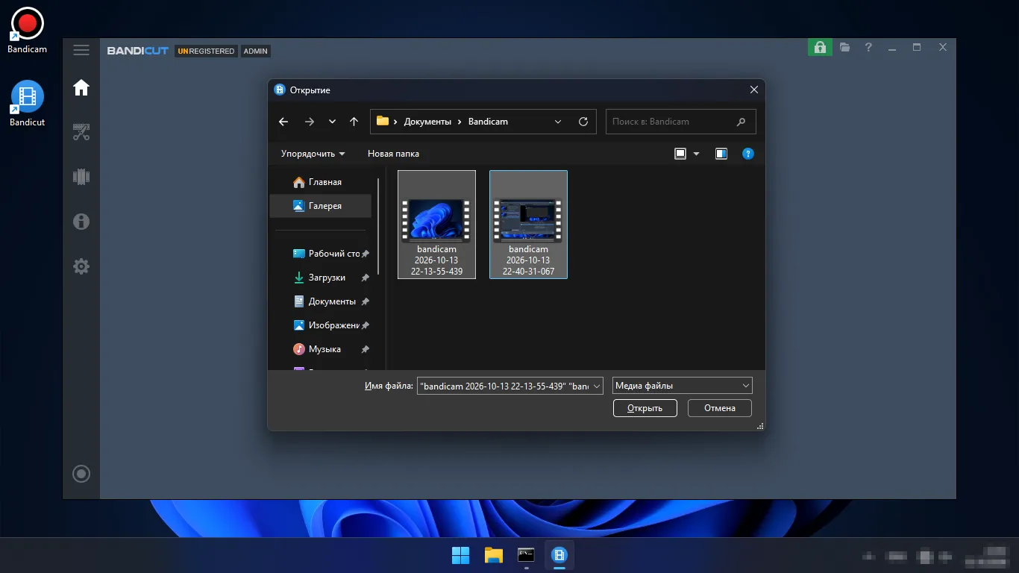The image size is (1019, 573).
Task: Toggle the preview pane button
Action: pos(721,154)
